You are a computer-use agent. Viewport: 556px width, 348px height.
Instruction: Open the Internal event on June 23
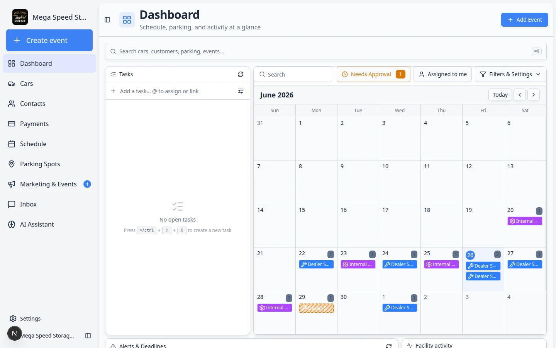(x=358, y=264)
